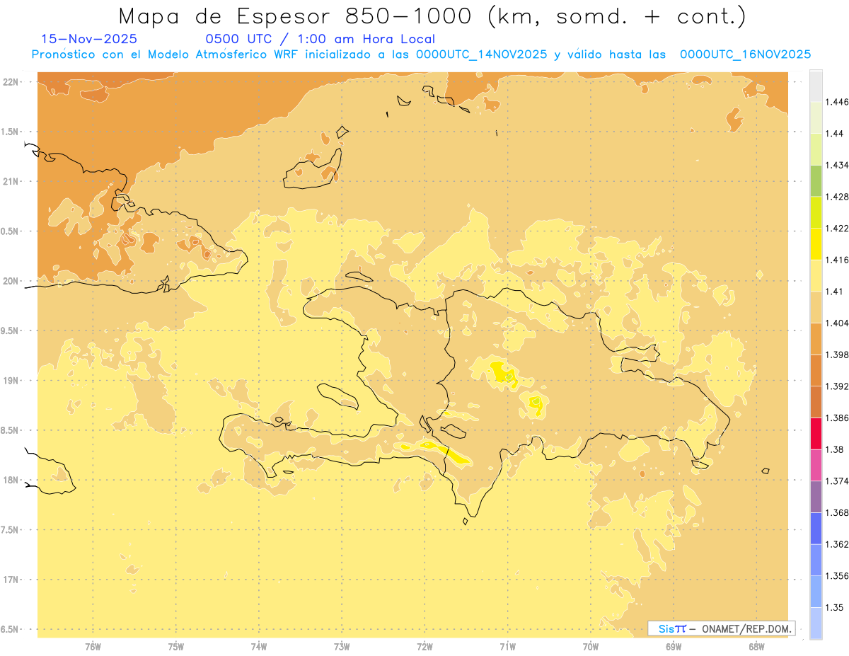Click the longitude label '76W'
This screenshot has width=849, height=656.
click(93, 647)
